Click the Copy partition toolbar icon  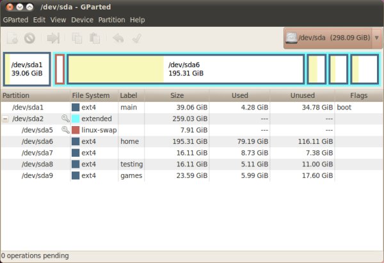77,38
